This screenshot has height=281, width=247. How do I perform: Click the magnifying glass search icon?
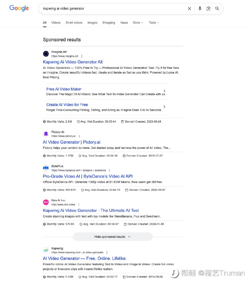[x=217, y=8]
